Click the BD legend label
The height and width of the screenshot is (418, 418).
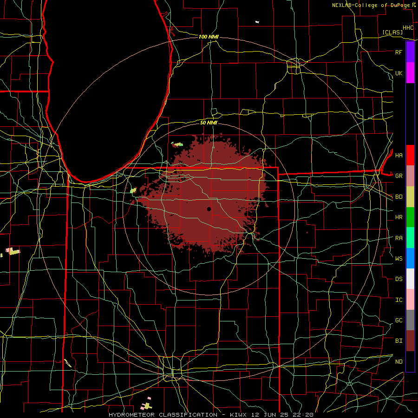point(398,197)
